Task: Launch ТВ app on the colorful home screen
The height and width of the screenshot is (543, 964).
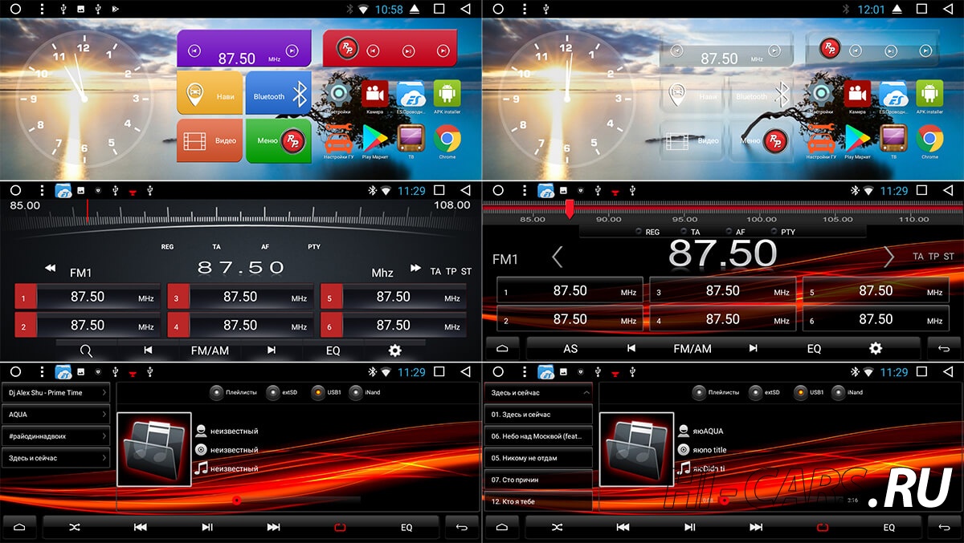Action: [411, 140]
